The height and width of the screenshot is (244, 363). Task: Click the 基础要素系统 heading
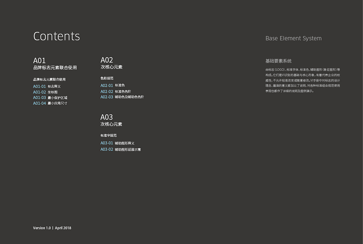click(278, 61)
